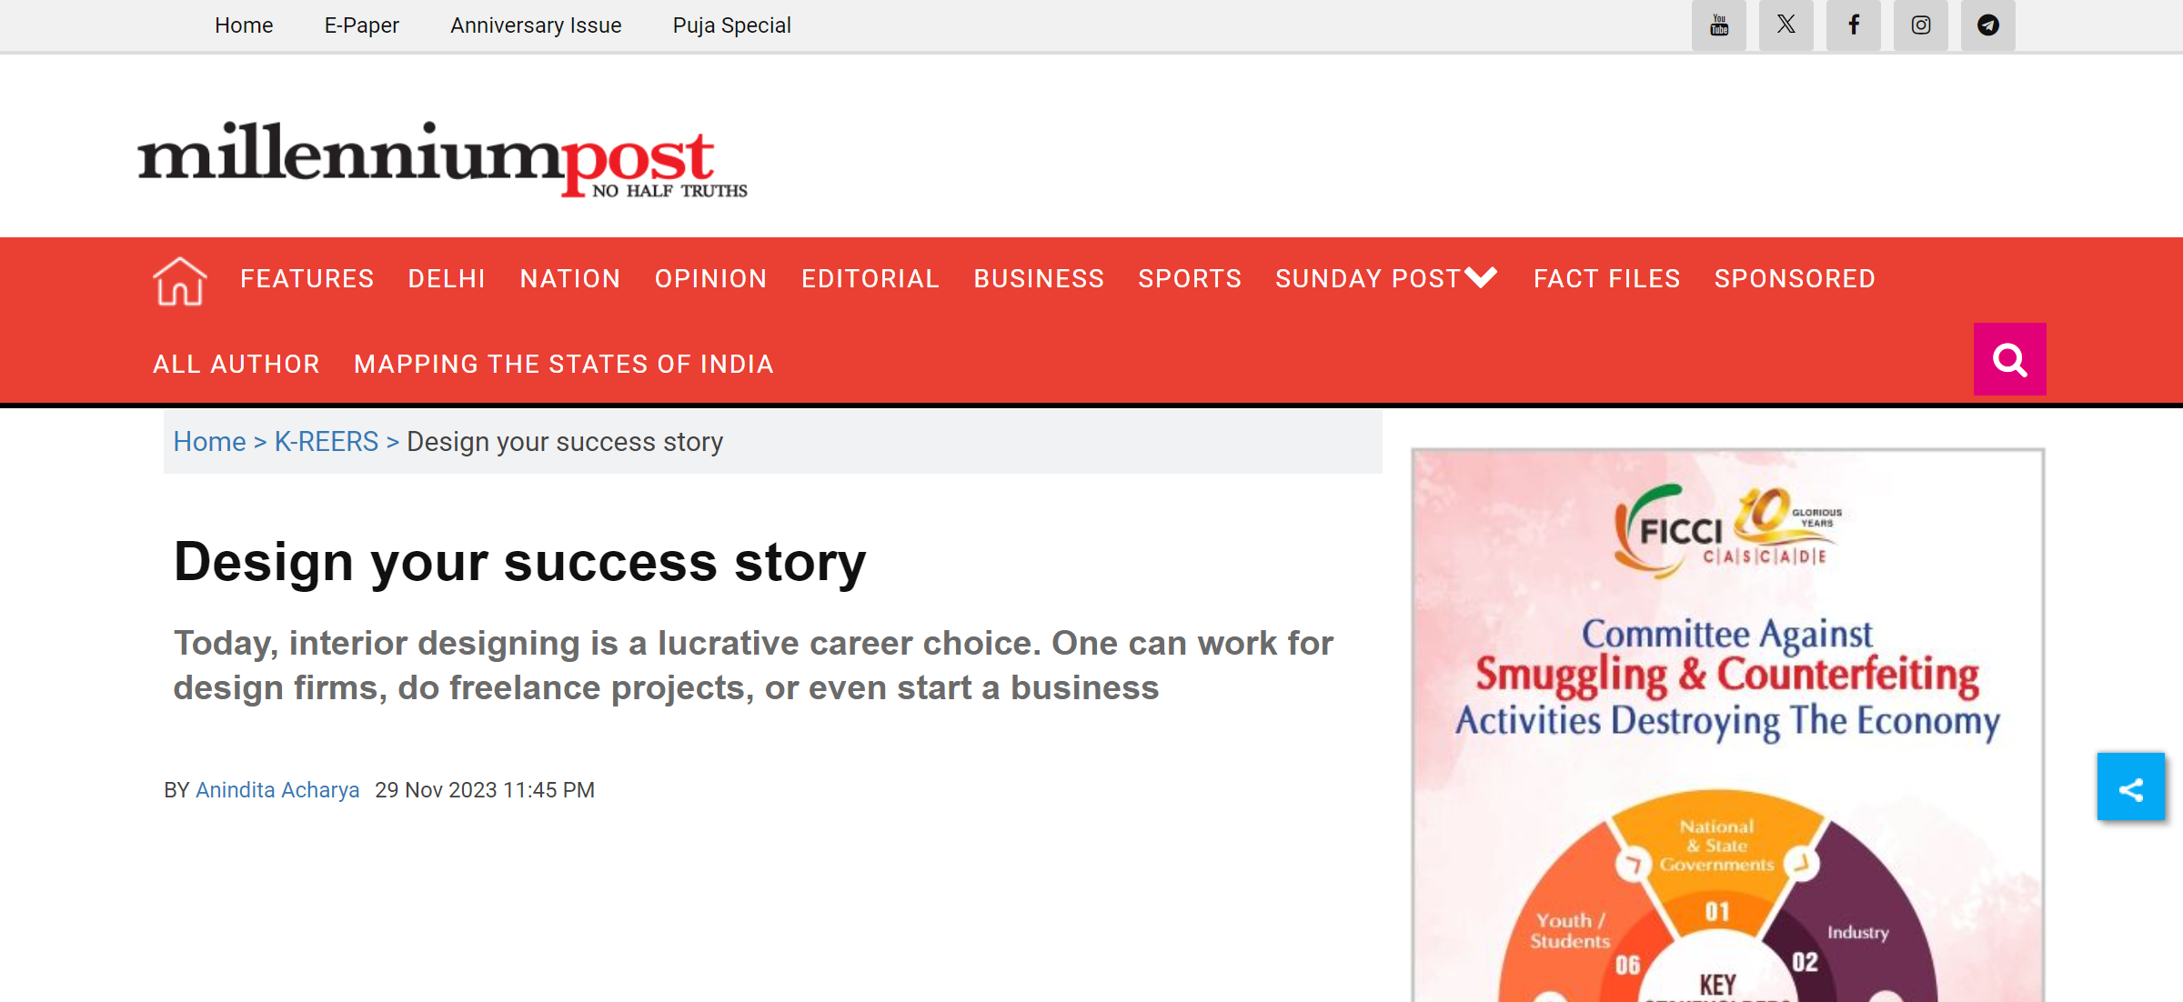Screen dimensions: 2183x1002
Task: Select the Delhi section
Action: 447,278
